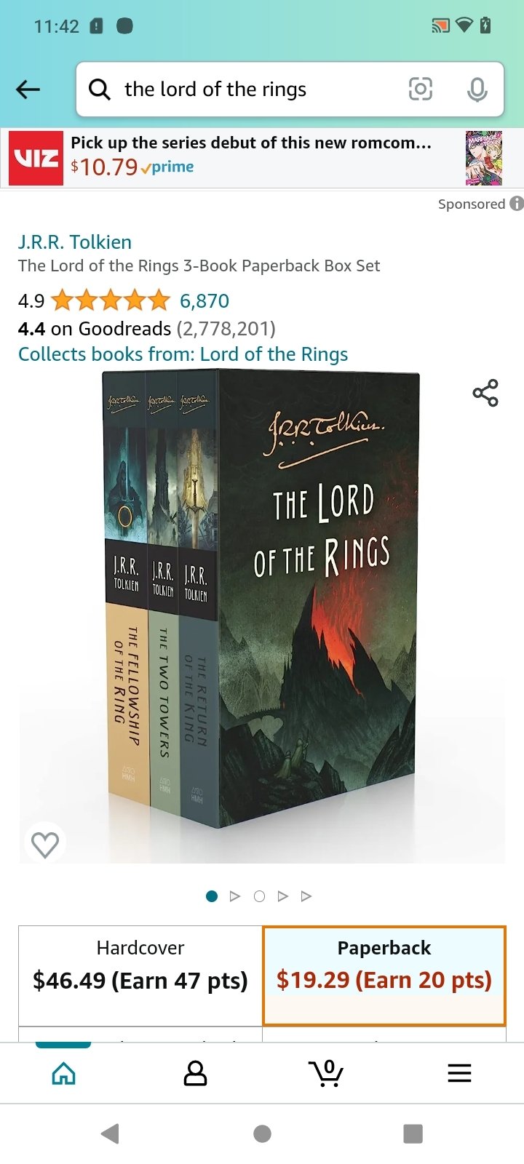524x1164 pixels.
Task: Add to wishlist with heart icon
Action: click(x=45, y=844)
